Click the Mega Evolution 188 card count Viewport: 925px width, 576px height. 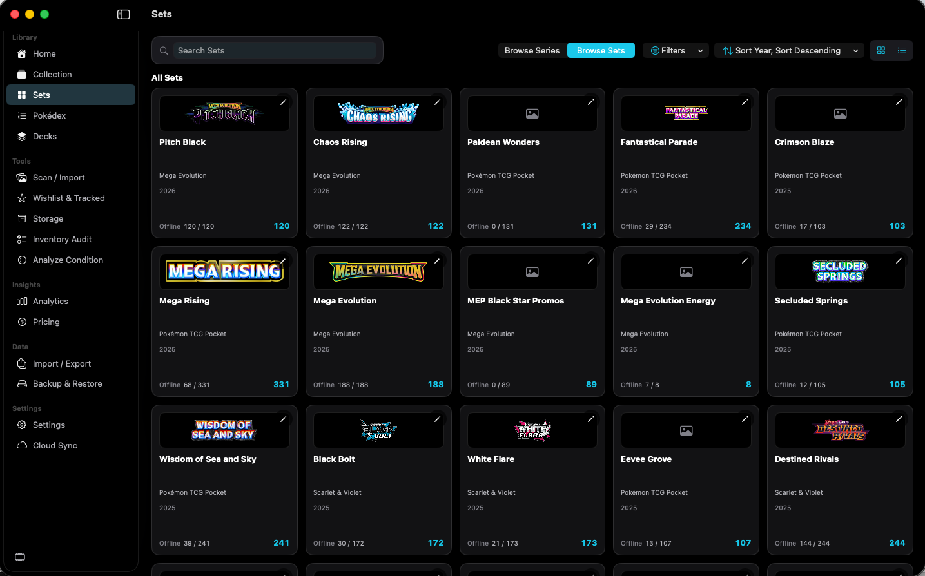coord(436,384)
